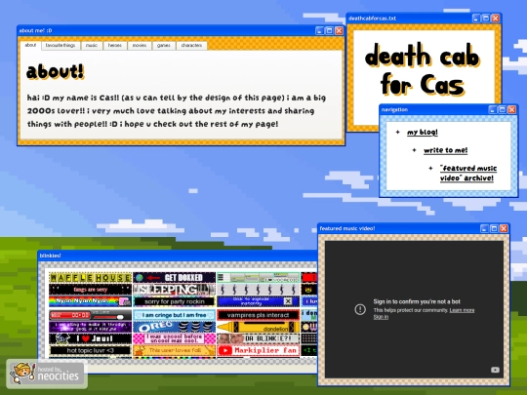Click "Learn more" in the video player
The image size is (527, 395).
(462, 310)
